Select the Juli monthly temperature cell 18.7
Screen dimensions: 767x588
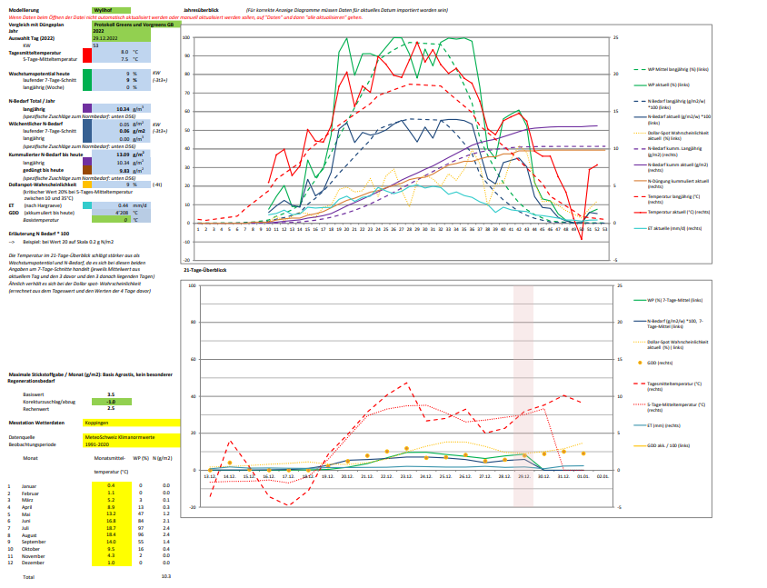tap(112, 528)
